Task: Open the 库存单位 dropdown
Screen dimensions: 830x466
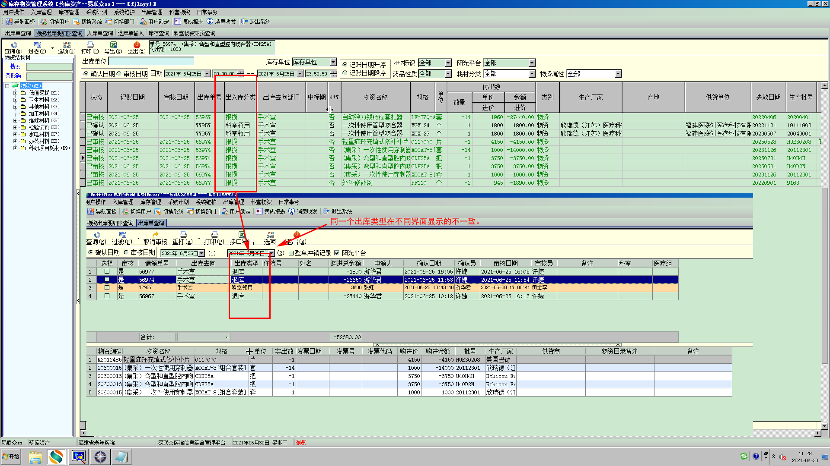Action: coord(333,62)
